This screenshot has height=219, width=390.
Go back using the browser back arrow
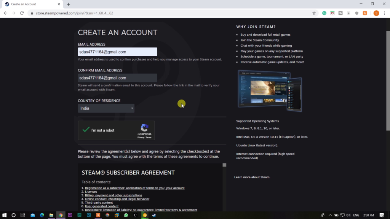pos(5,13)
